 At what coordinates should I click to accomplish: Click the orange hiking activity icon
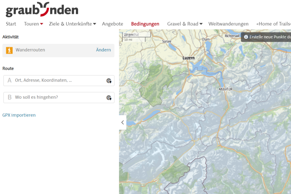click(x=9, y=50)
